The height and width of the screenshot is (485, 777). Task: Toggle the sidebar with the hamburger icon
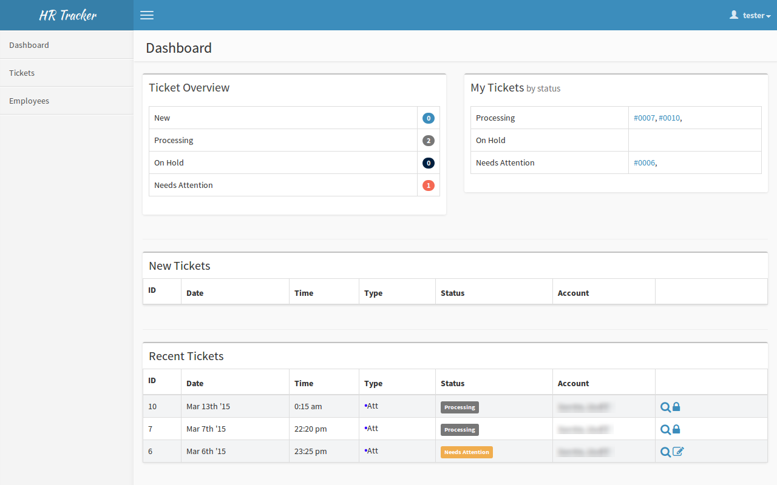[146, 15]
